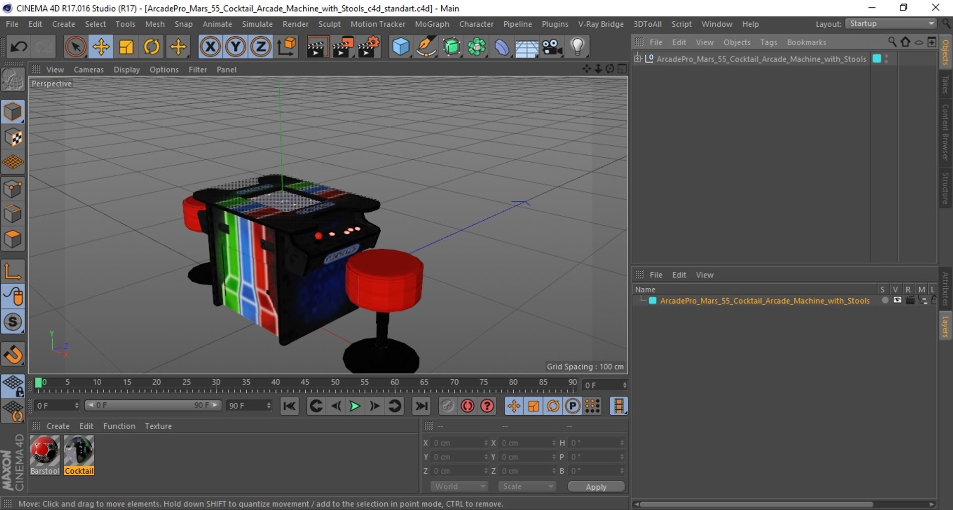Add a Subdivision Surface generator

tap(452, 47)
